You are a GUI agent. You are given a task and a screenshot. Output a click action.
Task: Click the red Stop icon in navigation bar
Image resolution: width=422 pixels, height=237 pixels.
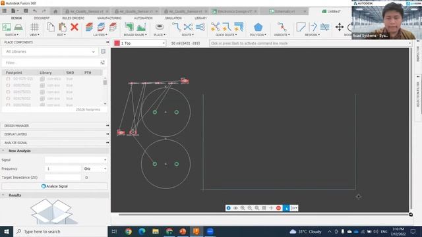pyautogui.click(x=278, y=208)
